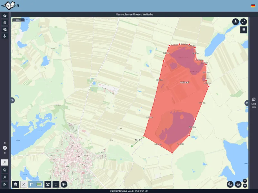The height and width of the screenshot is (193, 258).
Task: Click the home icon in left sidebar top
Action: tap(5, 16)
